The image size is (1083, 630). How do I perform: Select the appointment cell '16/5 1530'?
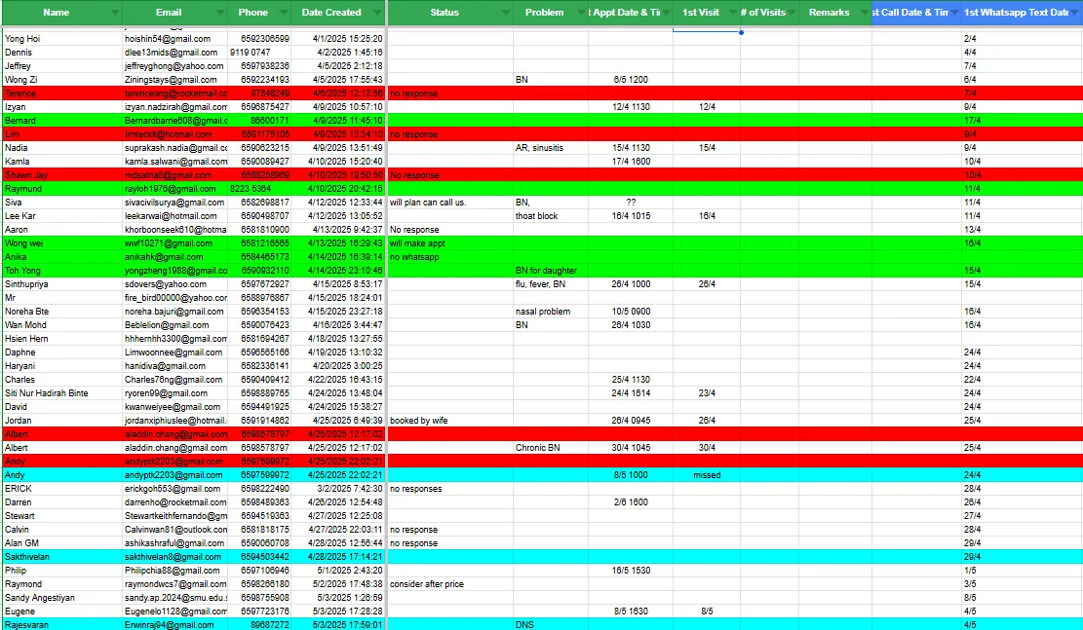pyautogui.click(x=631, y=571)
